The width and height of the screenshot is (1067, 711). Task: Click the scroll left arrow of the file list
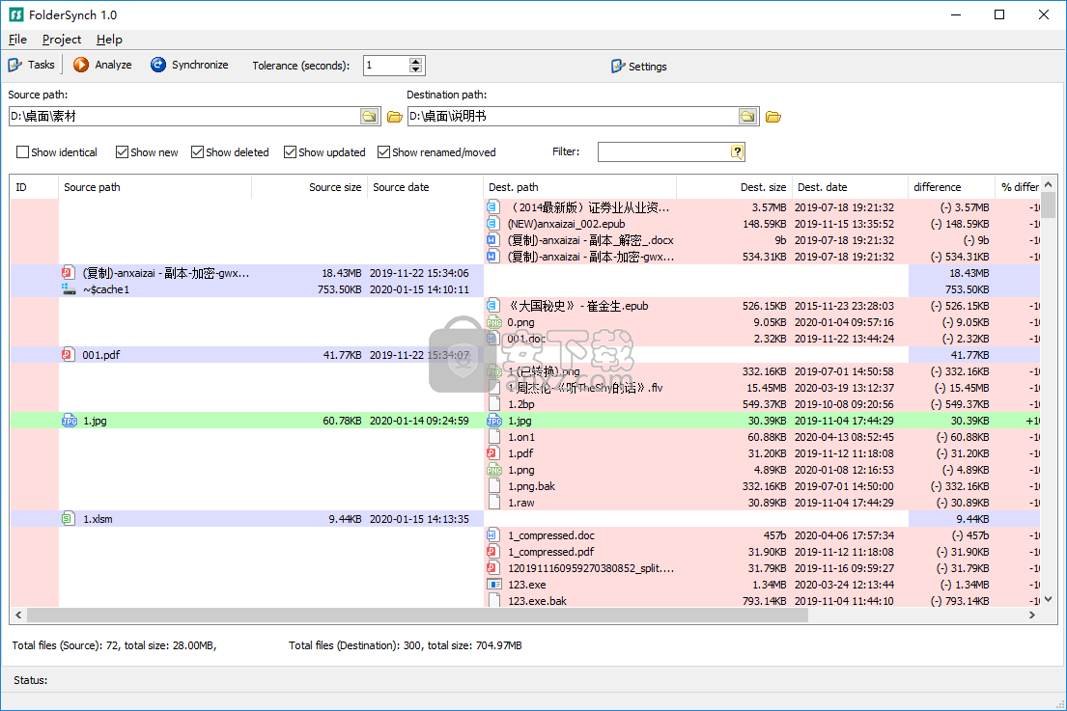(18, 615)
